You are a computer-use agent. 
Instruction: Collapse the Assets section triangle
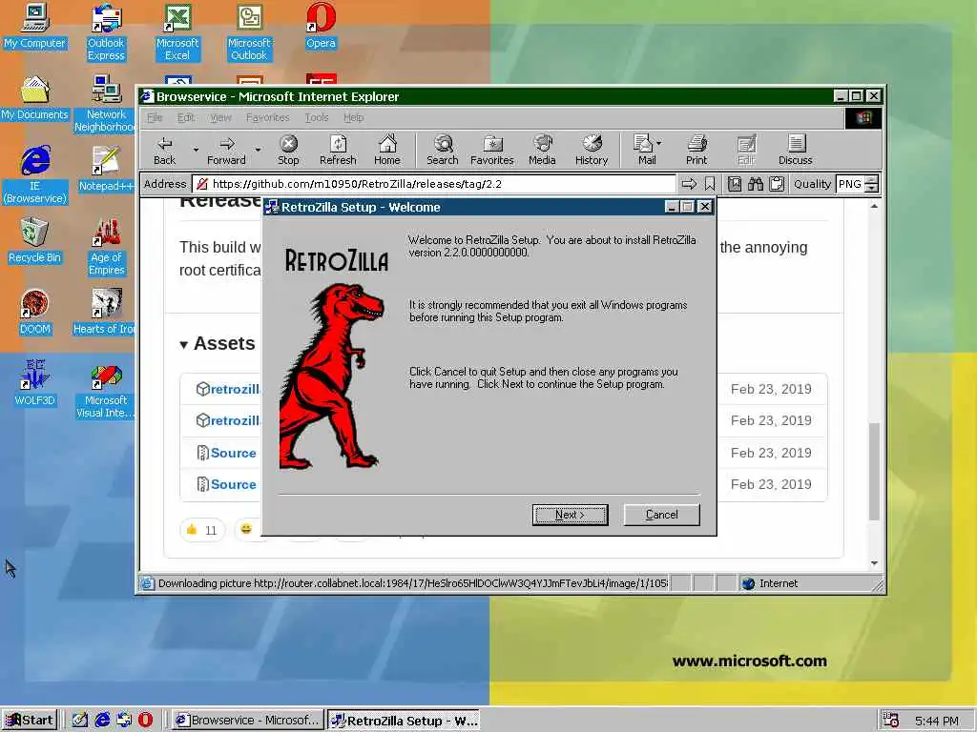tap(184, 344)
